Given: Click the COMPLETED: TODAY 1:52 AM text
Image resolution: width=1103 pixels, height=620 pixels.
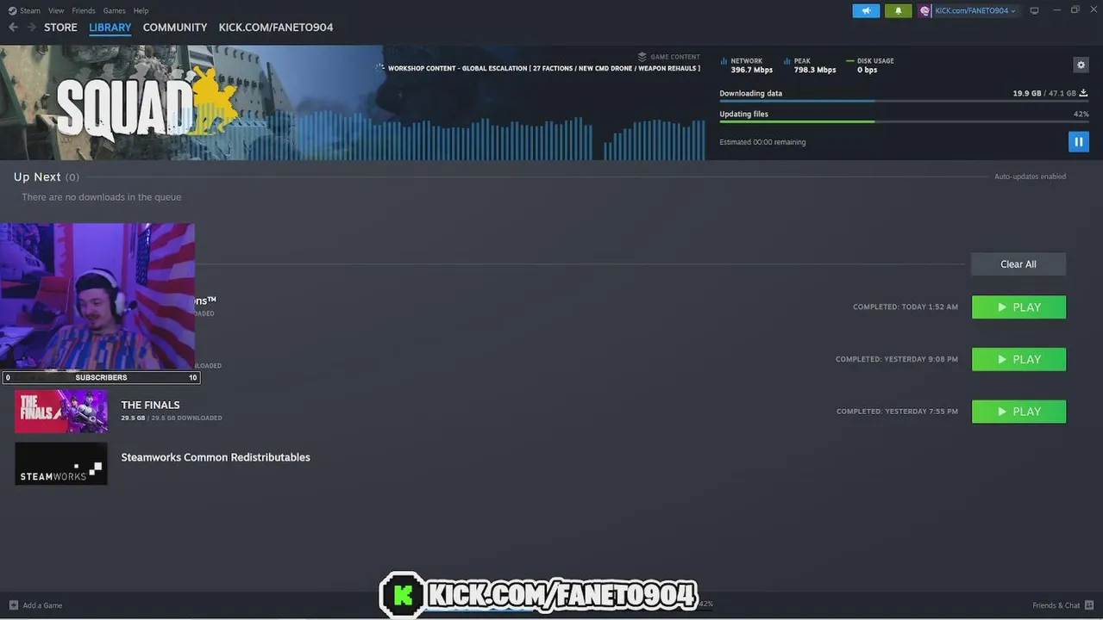Looking at the screenshot, I should [906, 307].
